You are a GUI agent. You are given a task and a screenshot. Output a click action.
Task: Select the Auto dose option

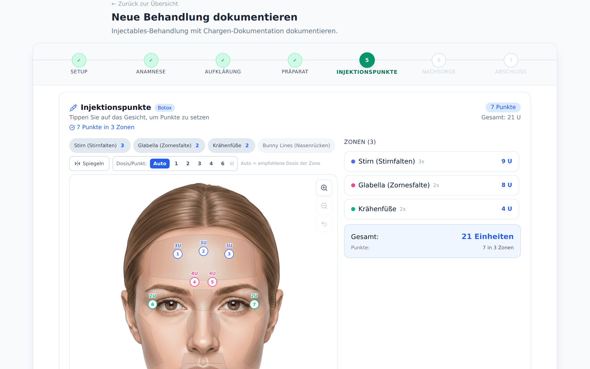tap(160, 163)
